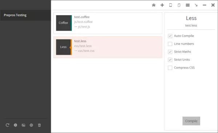Select the test.coffee file name
218x133 pixels.
tap(82, 17)
